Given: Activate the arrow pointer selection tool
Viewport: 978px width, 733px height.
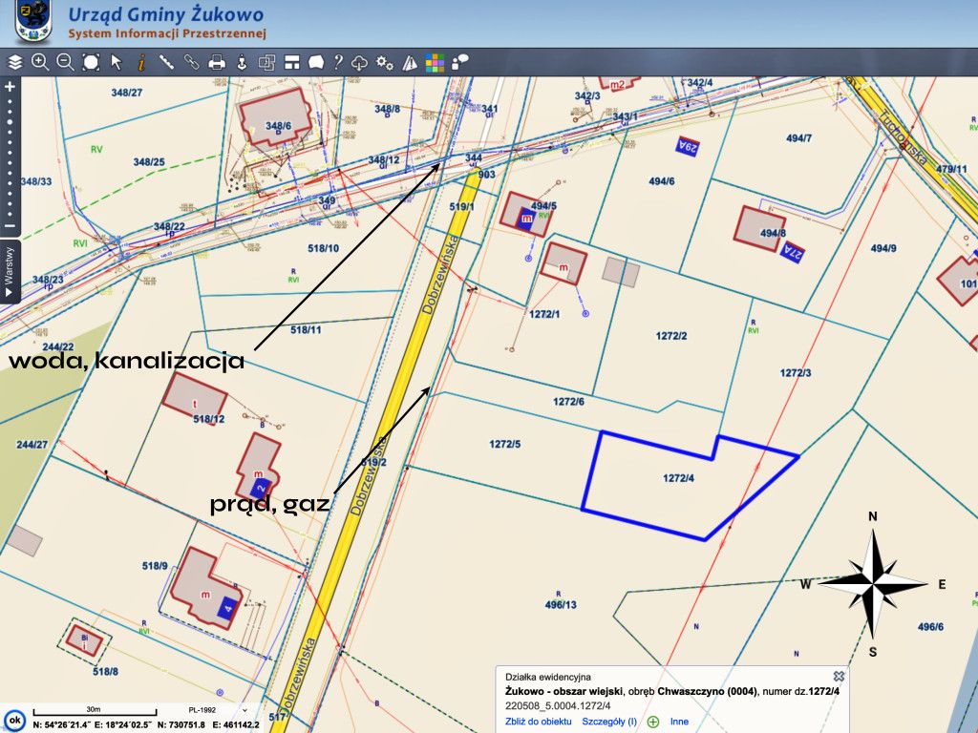Looking at the screenshot, I should (117, 62).
